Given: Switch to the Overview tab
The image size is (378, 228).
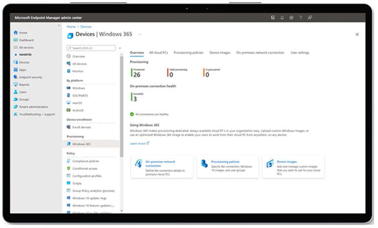Looking at the screenshot, I should click(136, 53).
